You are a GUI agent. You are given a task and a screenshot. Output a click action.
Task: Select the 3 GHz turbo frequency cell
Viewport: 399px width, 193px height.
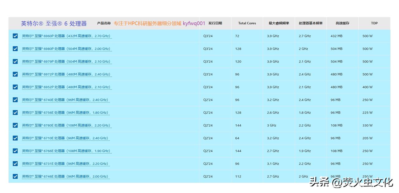point(272,125)
